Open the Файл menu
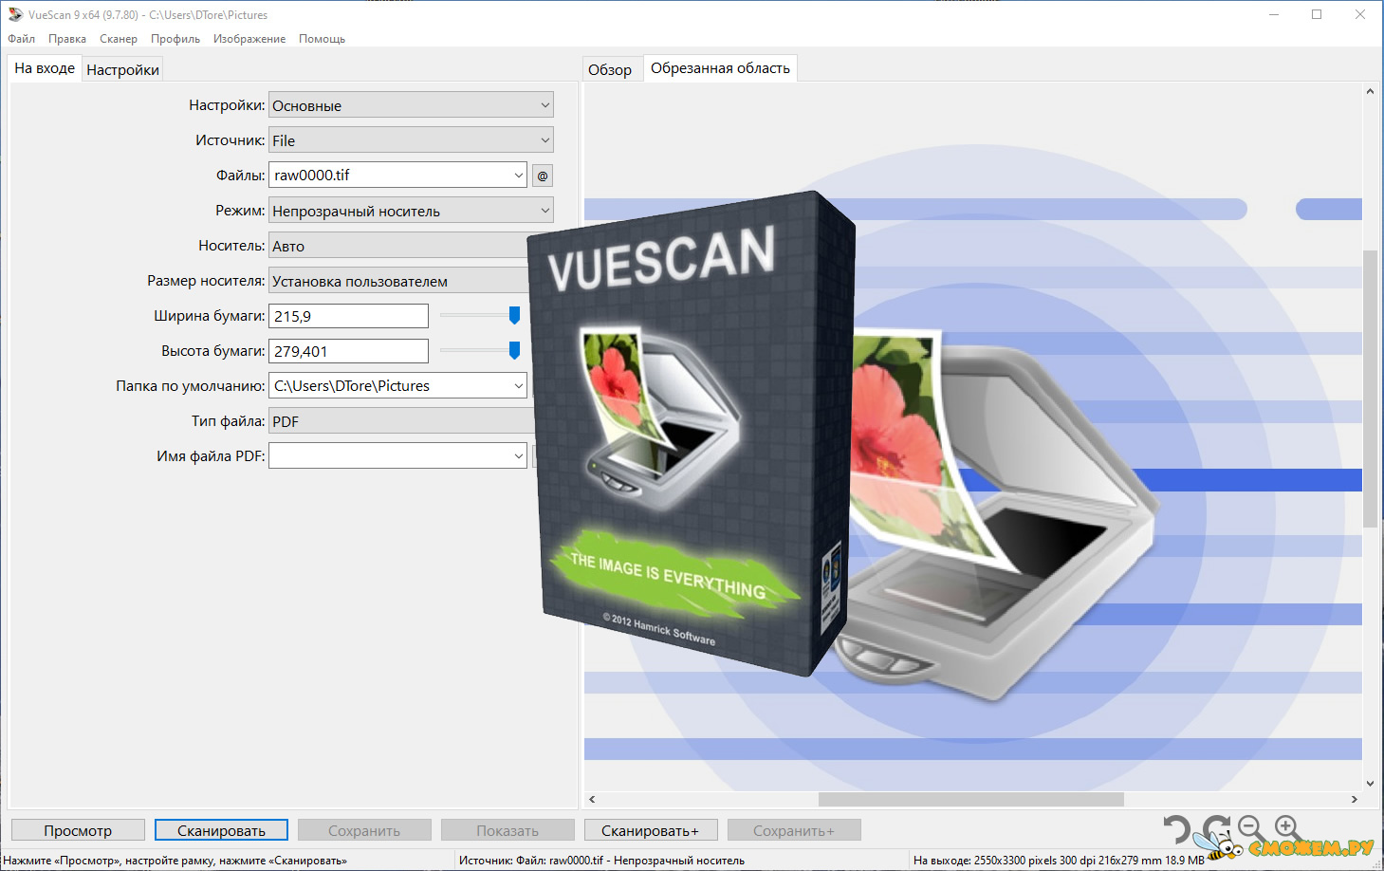The image size is (1384, 871). pos(22,39)
